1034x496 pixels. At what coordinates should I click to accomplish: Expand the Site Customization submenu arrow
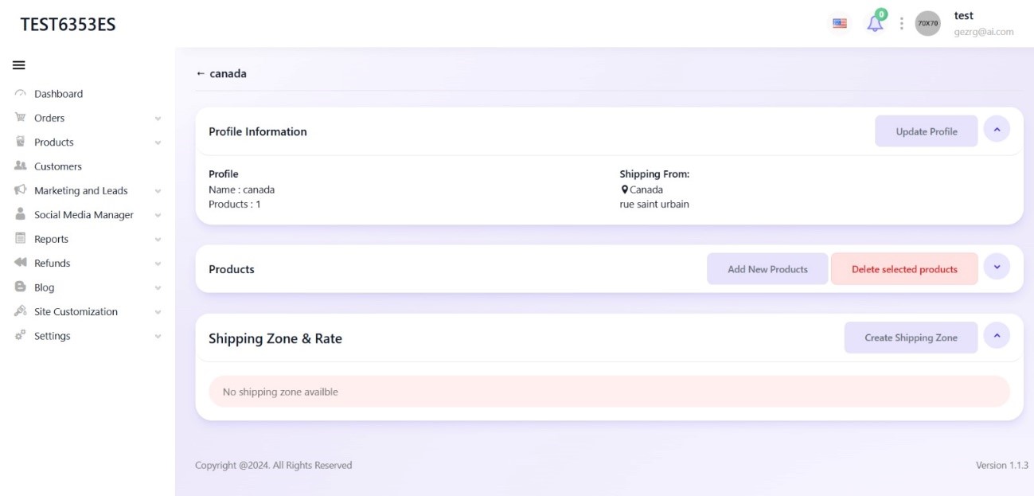click(x=158, y=312)
